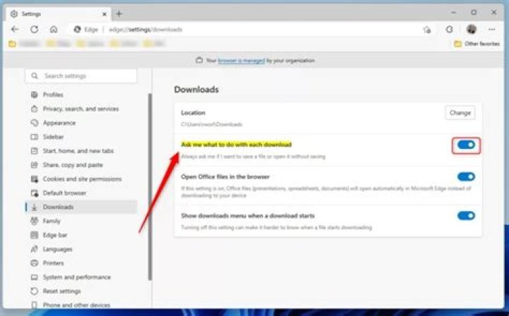Screen dimensions: 509x316
Task: Open Edge bar settings
Action: 81,235
